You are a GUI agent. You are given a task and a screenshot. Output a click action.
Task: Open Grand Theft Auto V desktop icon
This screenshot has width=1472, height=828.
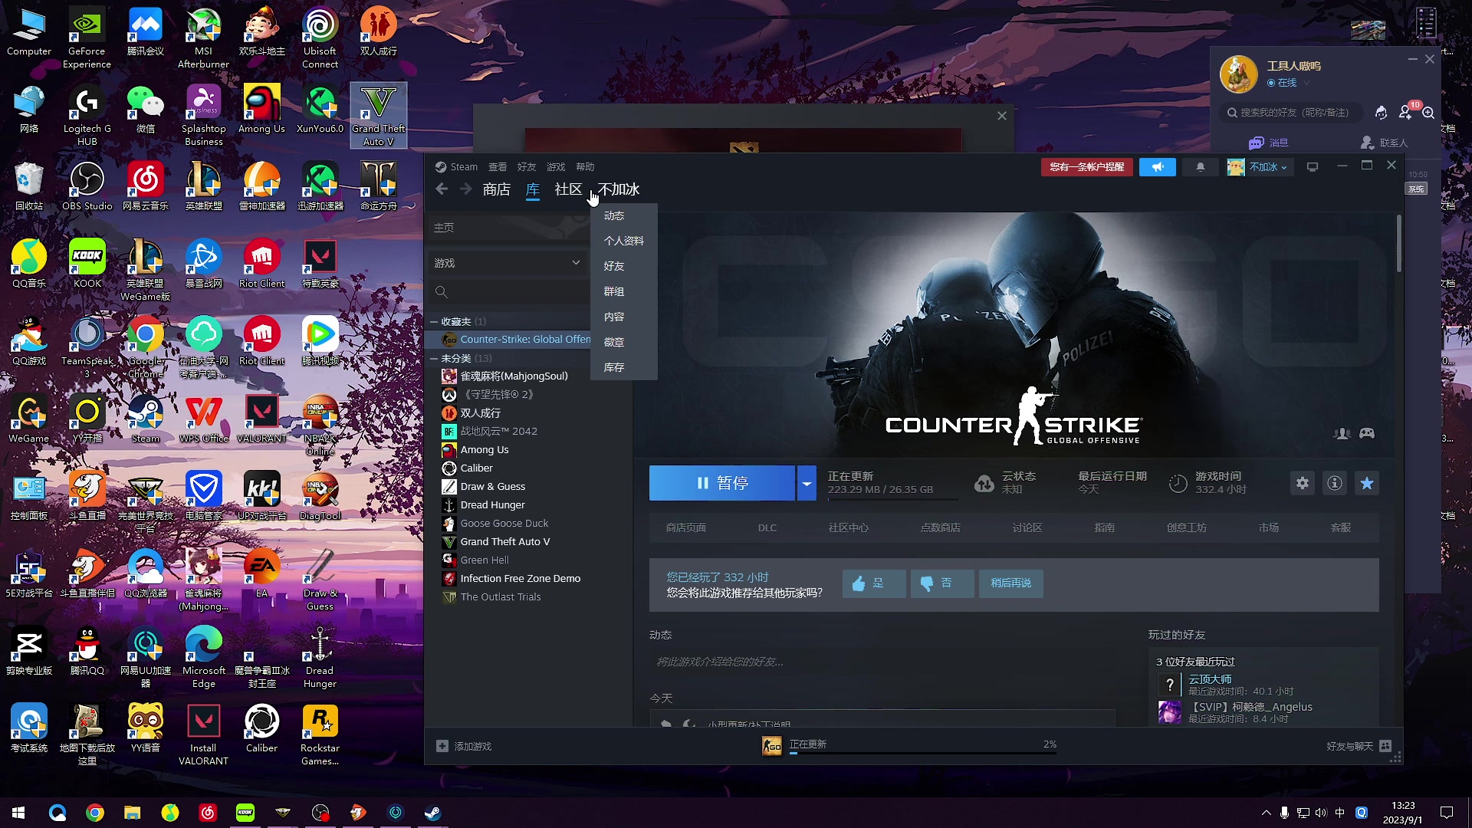379,115
